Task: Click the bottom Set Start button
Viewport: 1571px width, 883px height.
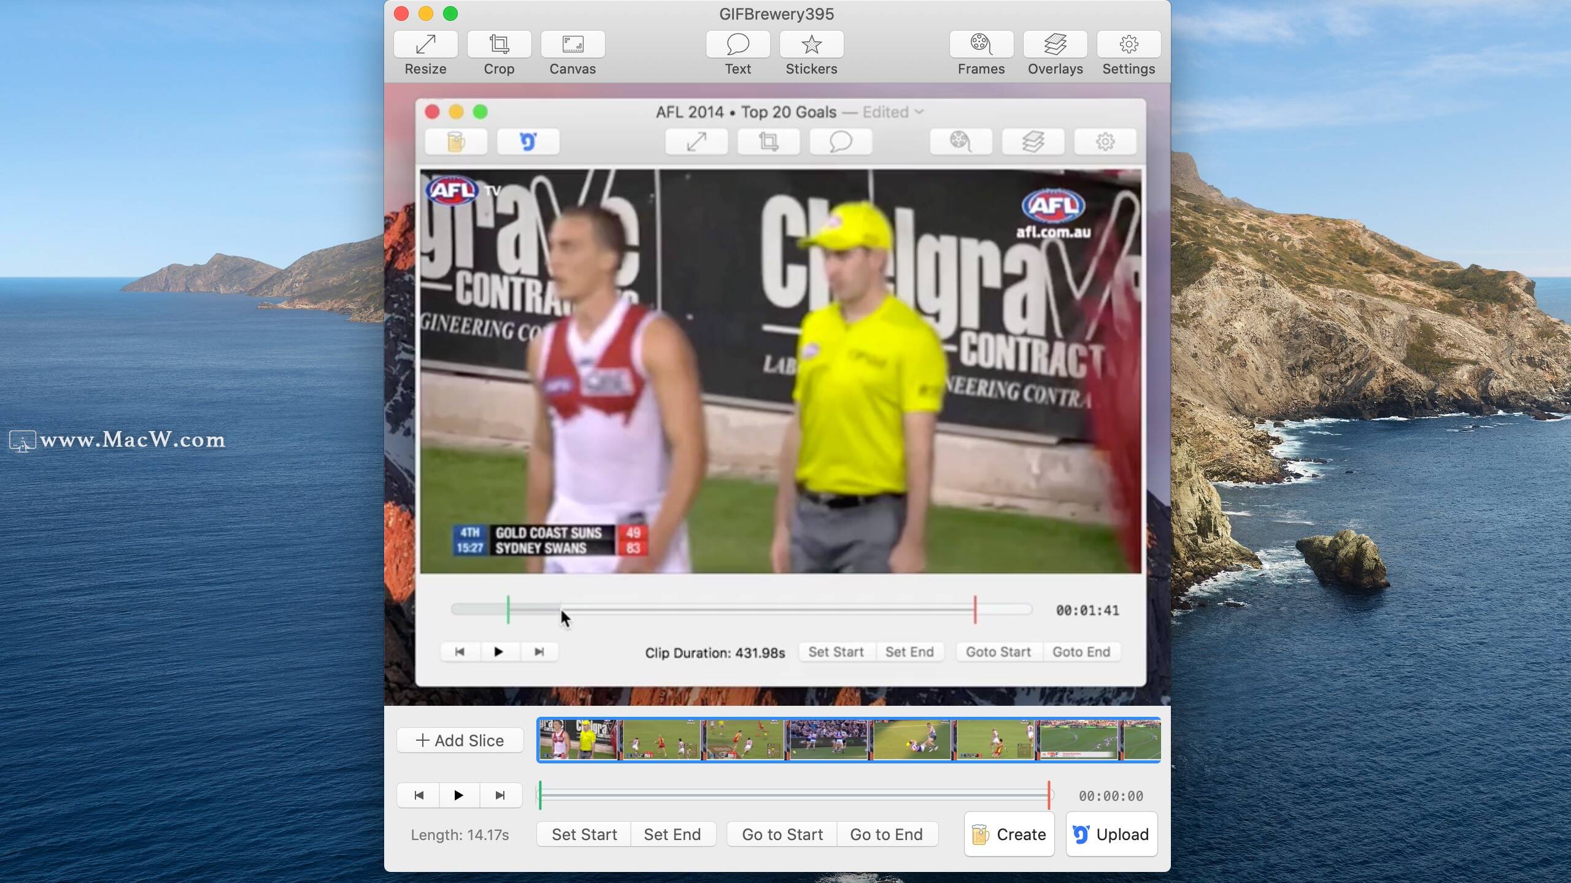Action: click(584, 835)
